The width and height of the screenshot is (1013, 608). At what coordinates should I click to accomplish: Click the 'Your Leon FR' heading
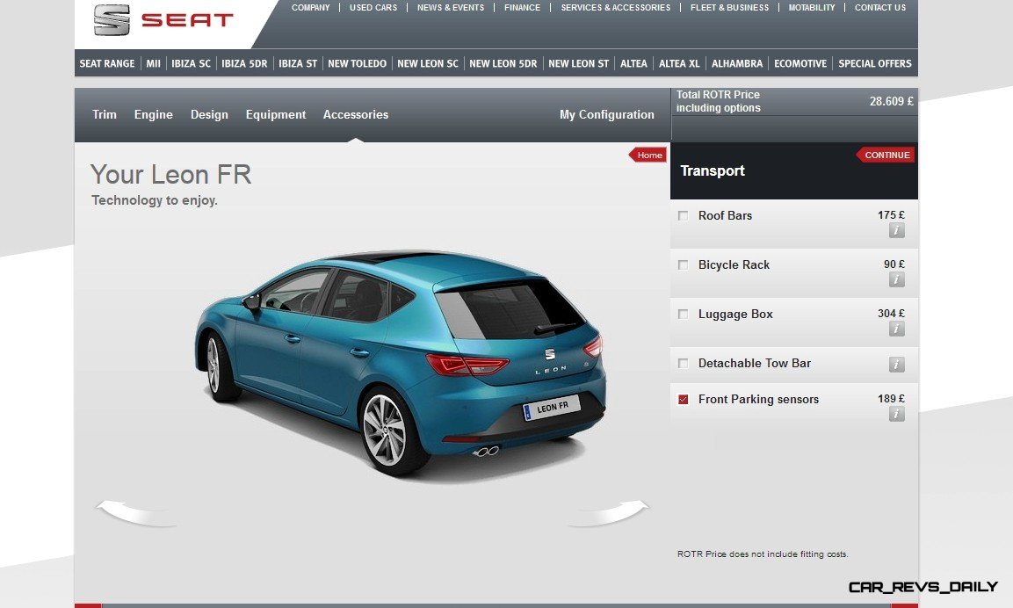tap(170, 175)
